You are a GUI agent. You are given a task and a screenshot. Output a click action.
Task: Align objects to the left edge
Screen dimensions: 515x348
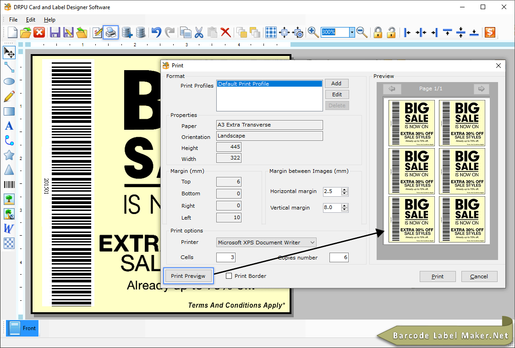[407, 32]
